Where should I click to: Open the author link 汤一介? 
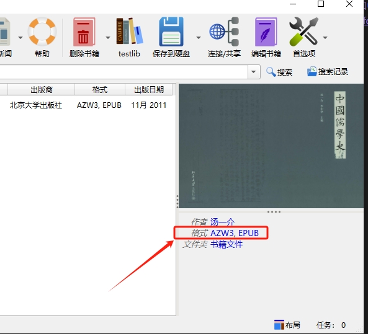pyautogui.click(x=222, y=221)
